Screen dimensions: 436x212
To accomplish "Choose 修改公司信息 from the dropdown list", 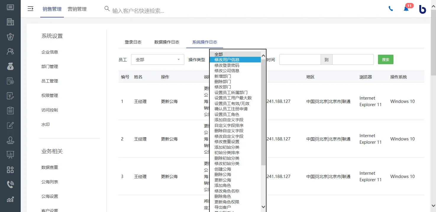I will [x=235, y=71].
